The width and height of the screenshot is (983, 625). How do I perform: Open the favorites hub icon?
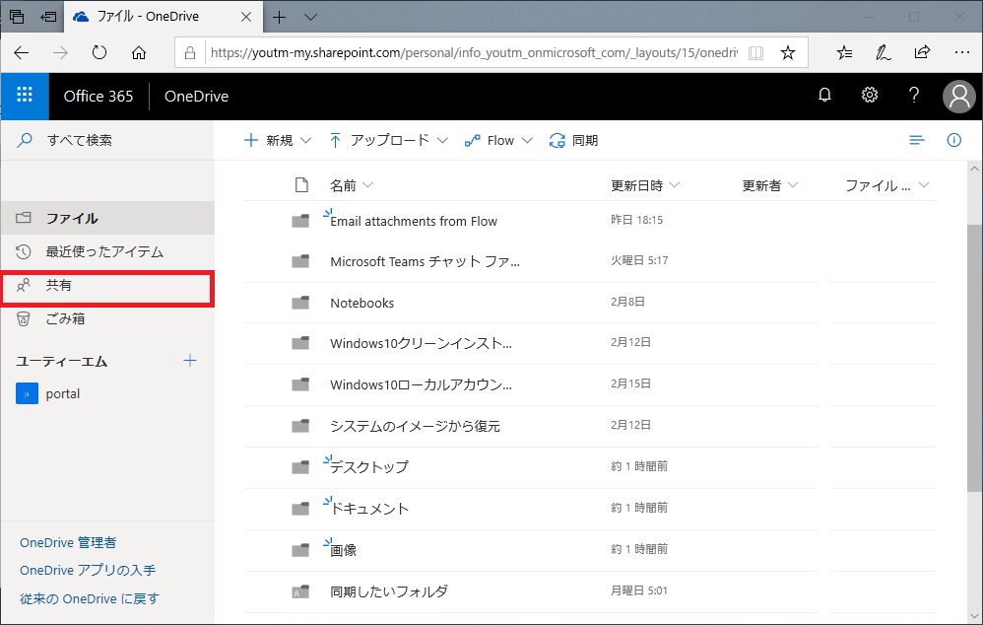pos(844,52)
